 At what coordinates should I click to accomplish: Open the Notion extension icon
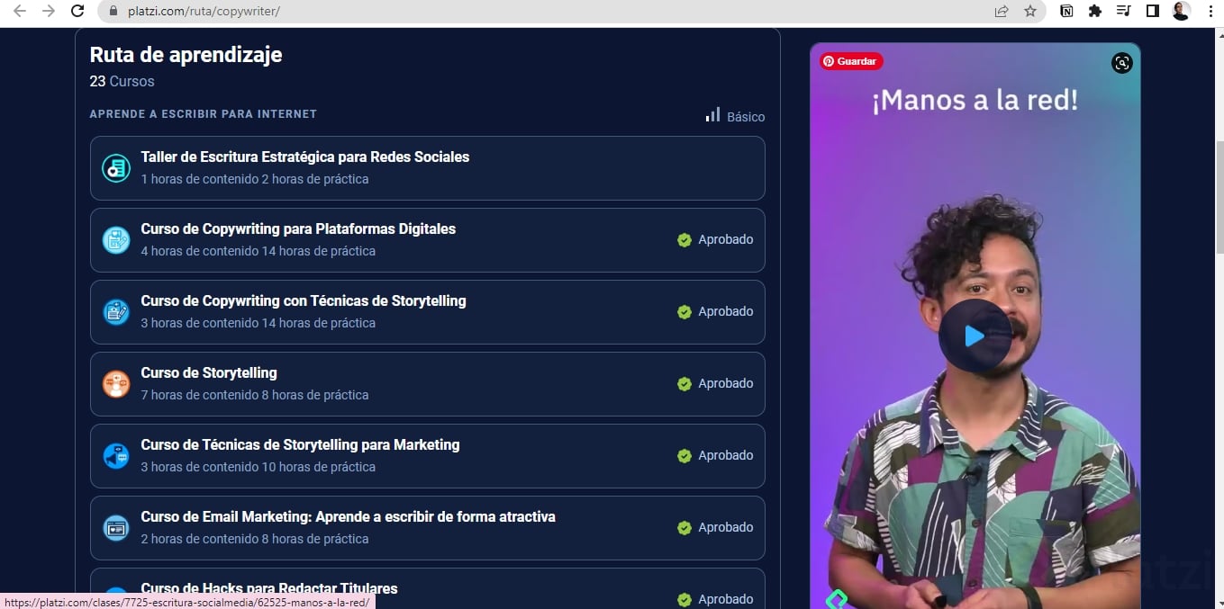pos(1066,11)
